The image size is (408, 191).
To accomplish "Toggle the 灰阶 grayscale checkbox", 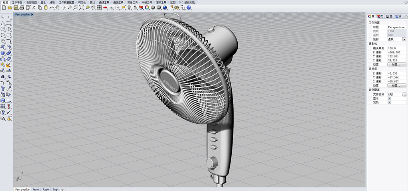I will (390, 102).
